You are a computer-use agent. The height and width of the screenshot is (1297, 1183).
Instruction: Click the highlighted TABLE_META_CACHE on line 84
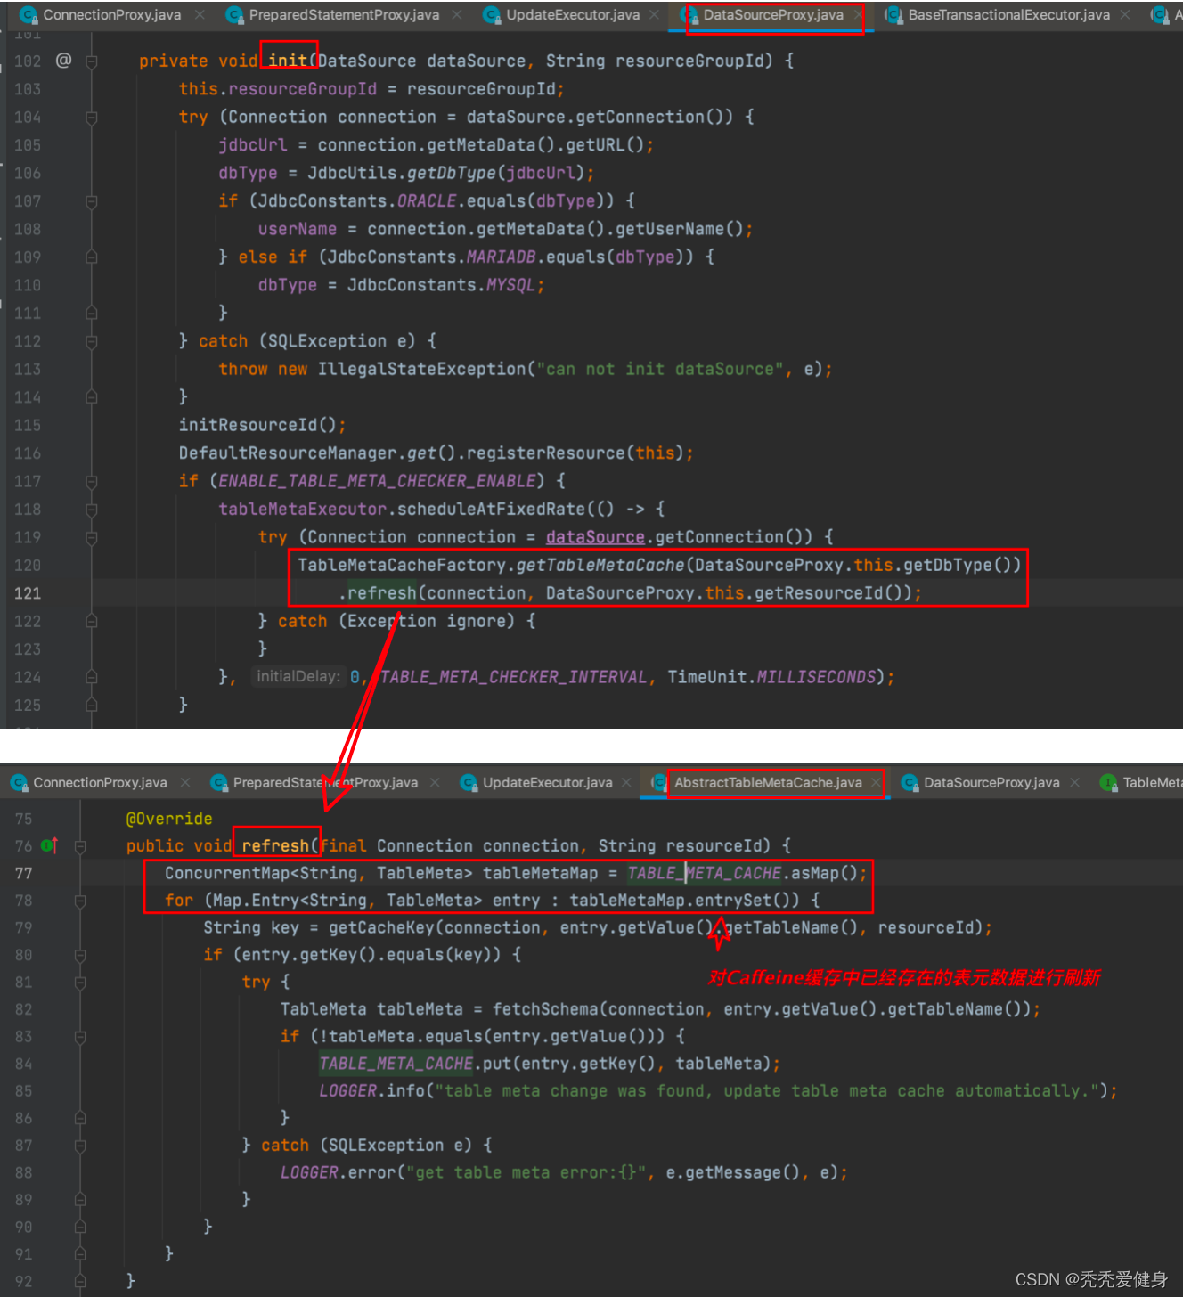pyautogui.click(x=396, y=1064)
